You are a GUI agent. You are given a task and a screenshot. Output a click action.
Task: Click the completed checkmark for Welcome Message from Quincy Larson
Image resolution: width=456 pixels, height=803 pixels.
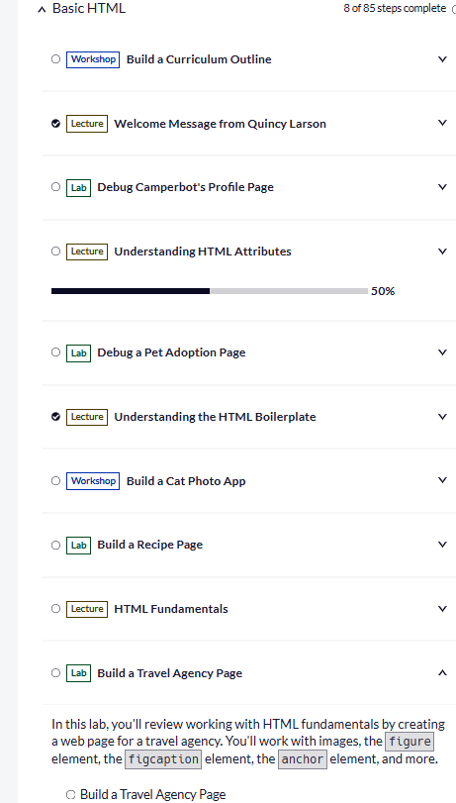click(55, 124)
